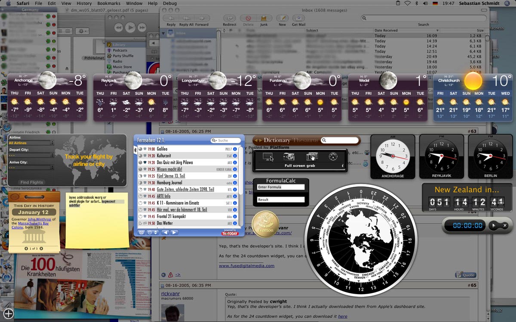Open the Debug menu
The width and height of the screenshot is (516, 322).
click(170, 3)
